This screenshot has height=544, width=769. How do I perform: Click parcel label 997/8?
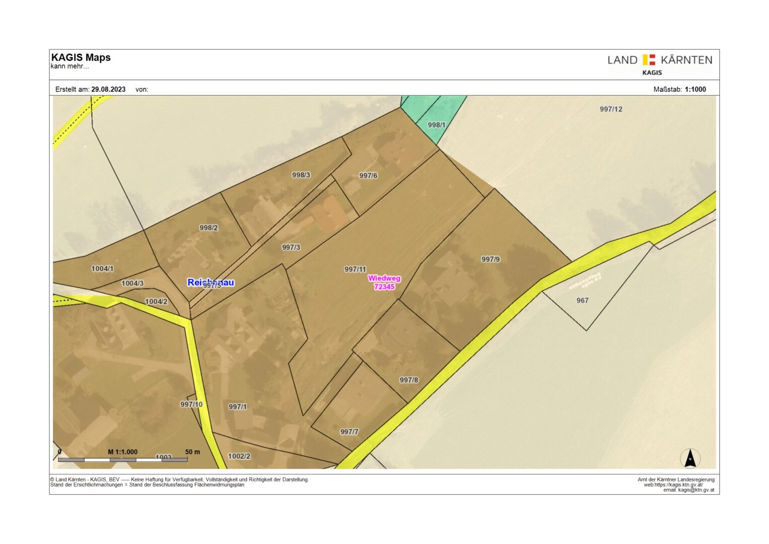tap(408, 380)
